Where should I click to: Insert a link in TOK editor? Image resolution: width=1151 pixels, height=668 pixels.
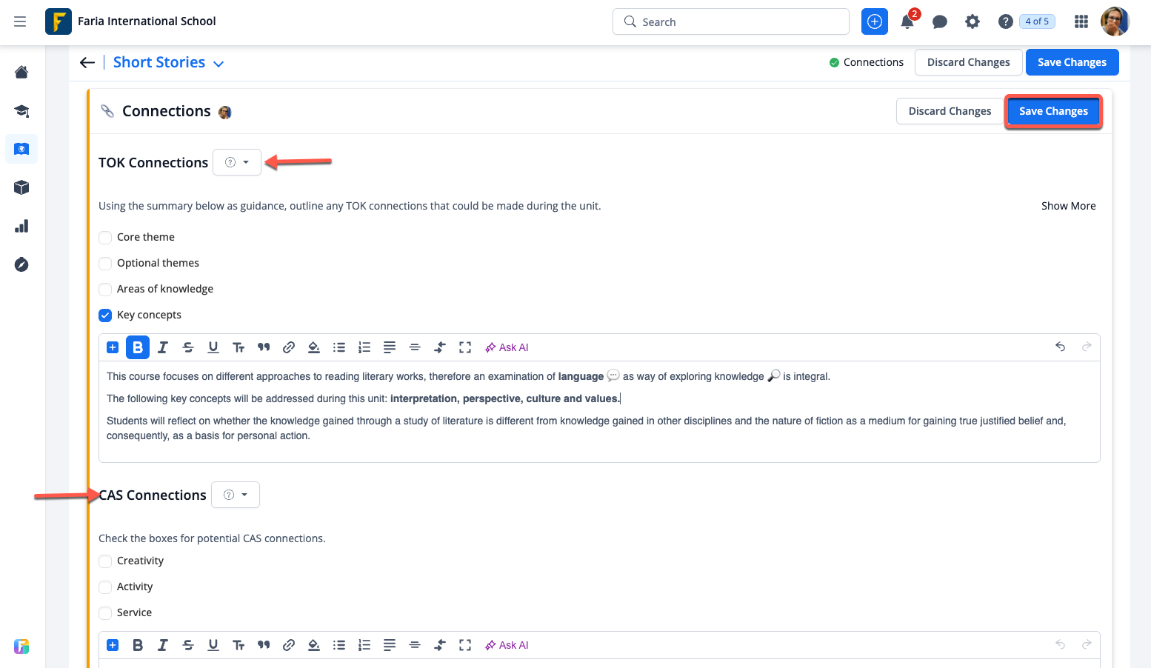click(x=289, y=347)
